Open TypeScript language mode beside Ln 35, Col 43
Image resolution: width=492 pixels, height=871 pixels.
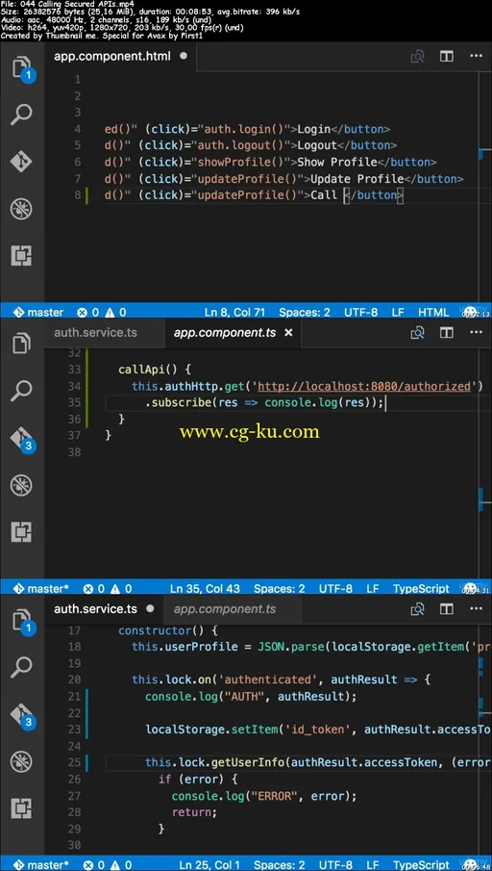click(421, 588)
